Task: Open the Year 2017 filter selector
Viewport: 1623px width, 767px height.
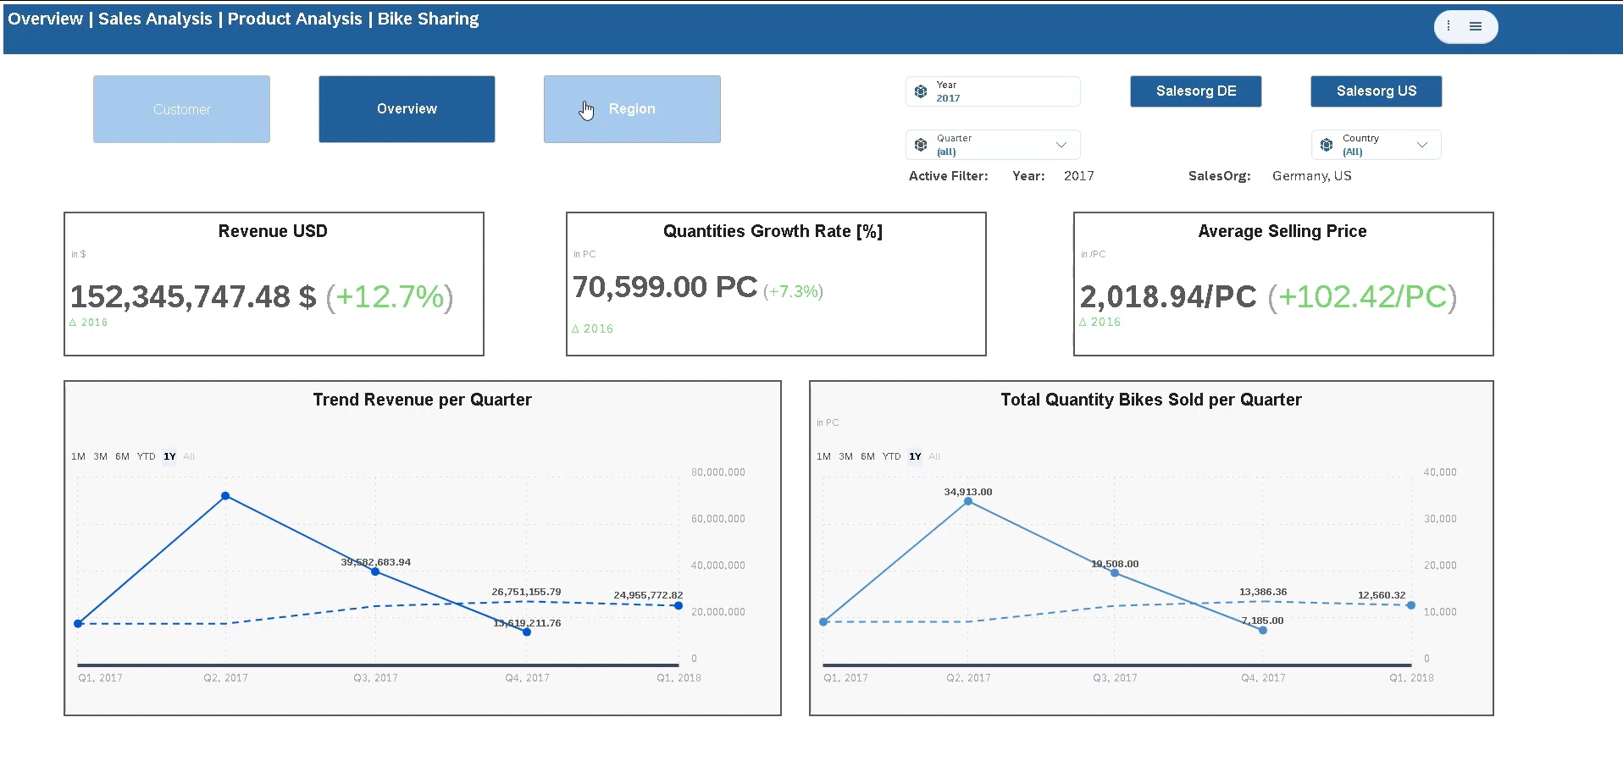Action: pyautogui.click(x=993, y=91)
